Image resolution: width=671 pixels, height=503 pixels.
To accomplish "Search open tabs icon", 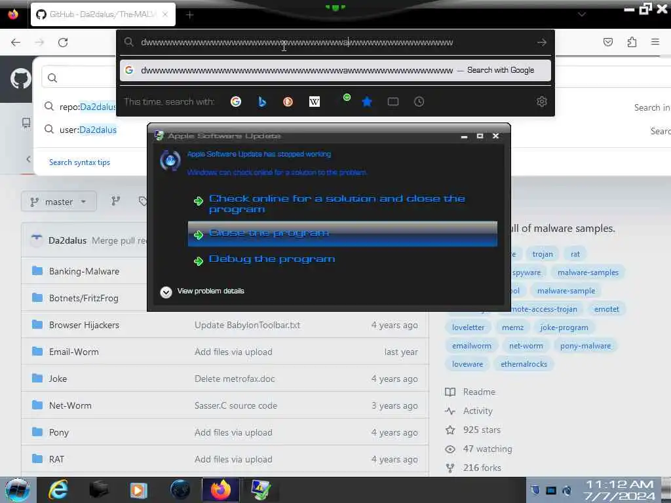I will (393, 102).
